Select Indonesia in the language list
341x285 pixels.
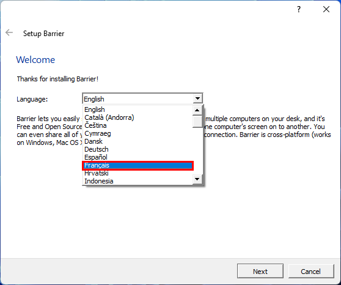137,181
